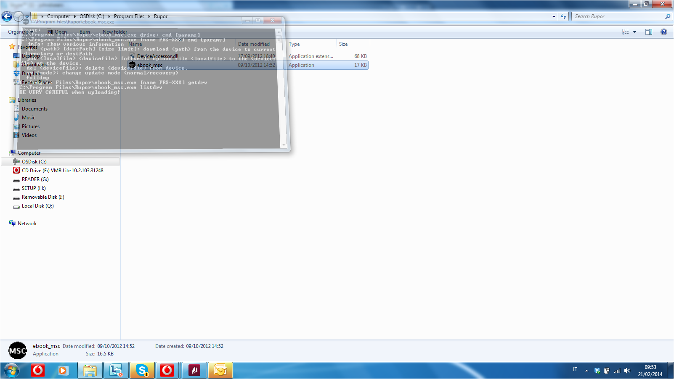Viewport: 674px width, 379px height.
Task: Select OSDisk (C:) in the navigation pane
Action: (34, 162)
